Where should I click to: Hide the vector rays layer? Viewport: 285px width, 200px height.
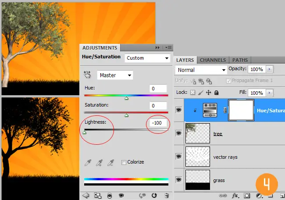pos(178,157)
